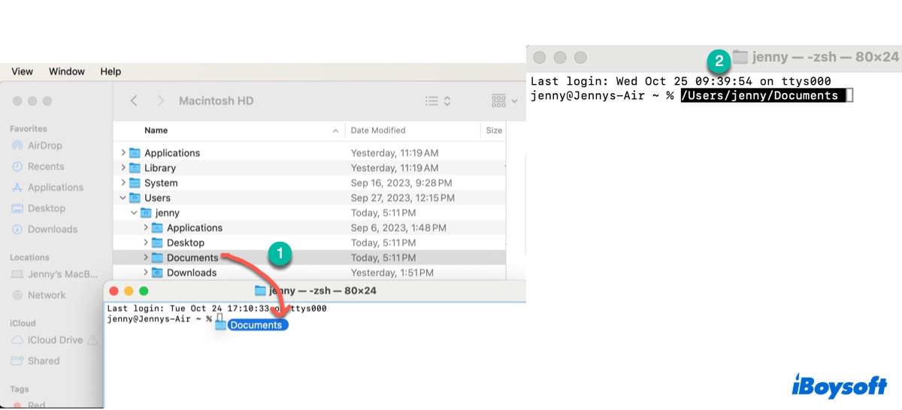Expand the Desktop folder inside jenny
This screenshot has width=902, height=410.
point(146,243)
